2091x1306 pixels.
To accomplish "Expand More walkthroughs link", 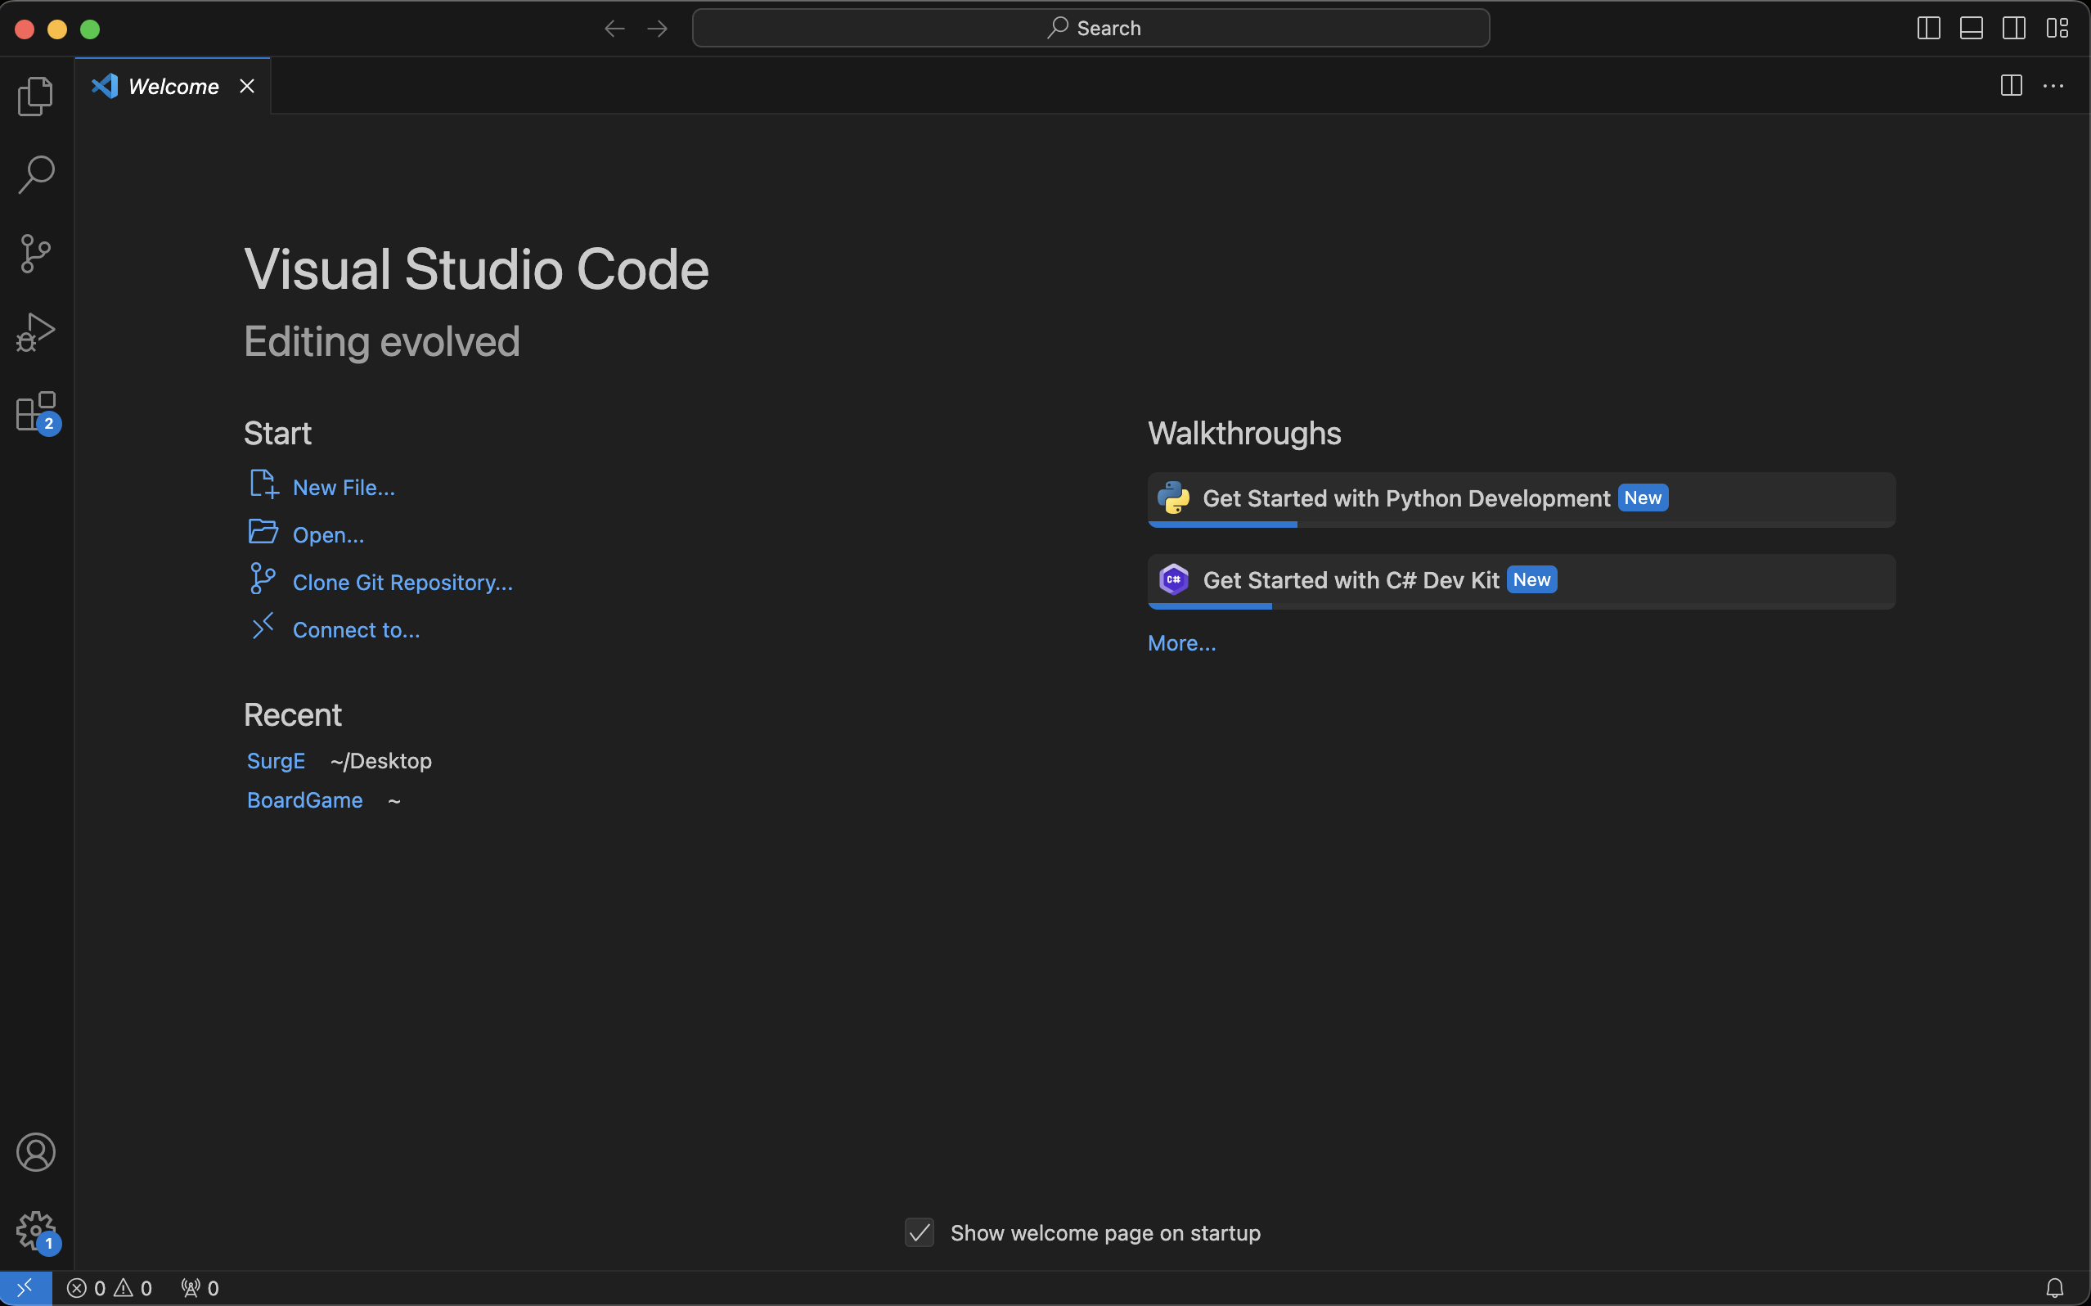I will 1181,642.
